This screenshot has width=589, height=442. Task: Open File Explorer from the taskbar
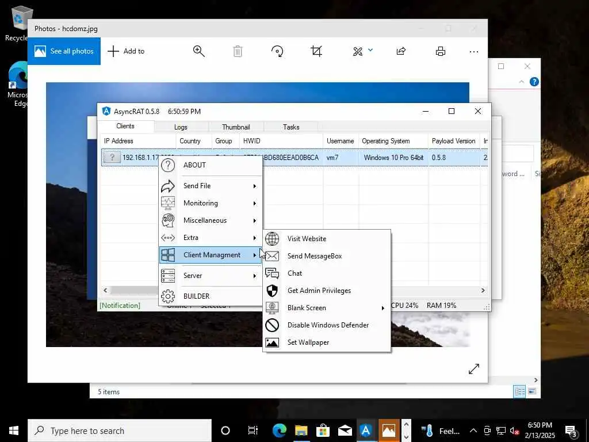coord(301,430)
